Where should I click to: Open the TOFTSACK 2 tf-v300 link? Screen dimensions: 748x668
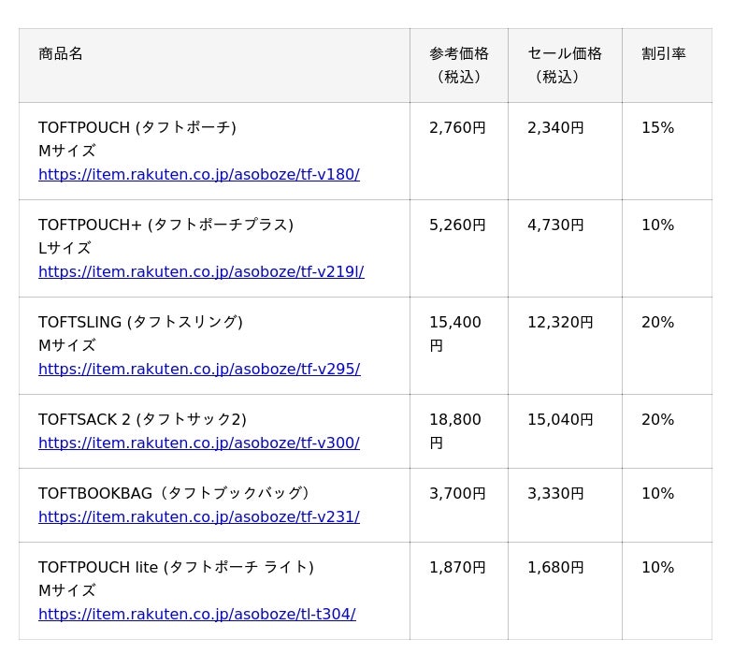pos(199,443)
